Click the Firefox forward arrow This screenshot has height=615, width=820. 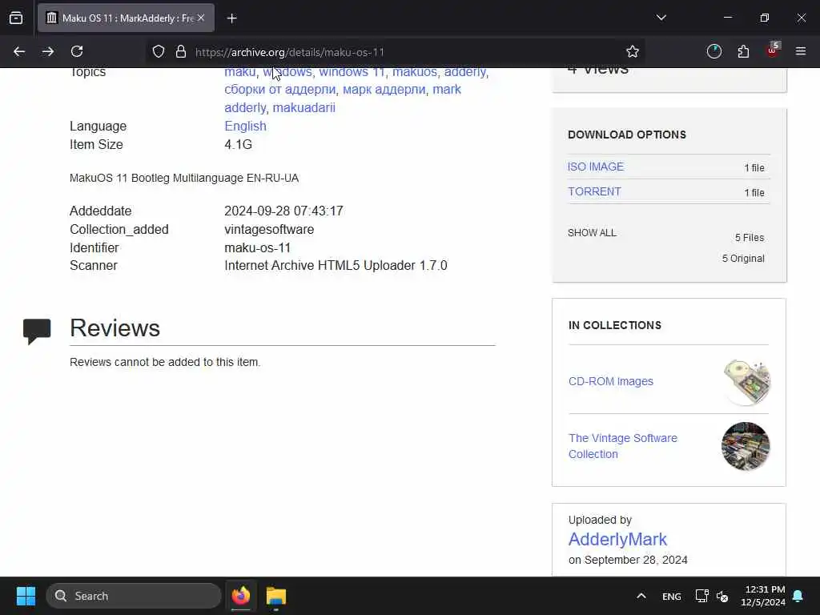pyautogui.click(x=48, y=52)
